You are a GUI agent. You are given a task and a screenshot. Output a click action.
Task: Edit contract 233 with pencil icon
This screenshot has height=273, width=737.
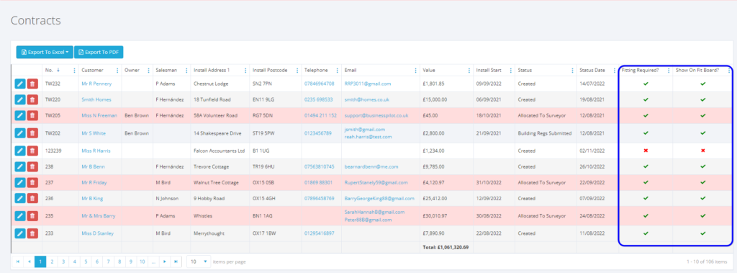(19, 233)
